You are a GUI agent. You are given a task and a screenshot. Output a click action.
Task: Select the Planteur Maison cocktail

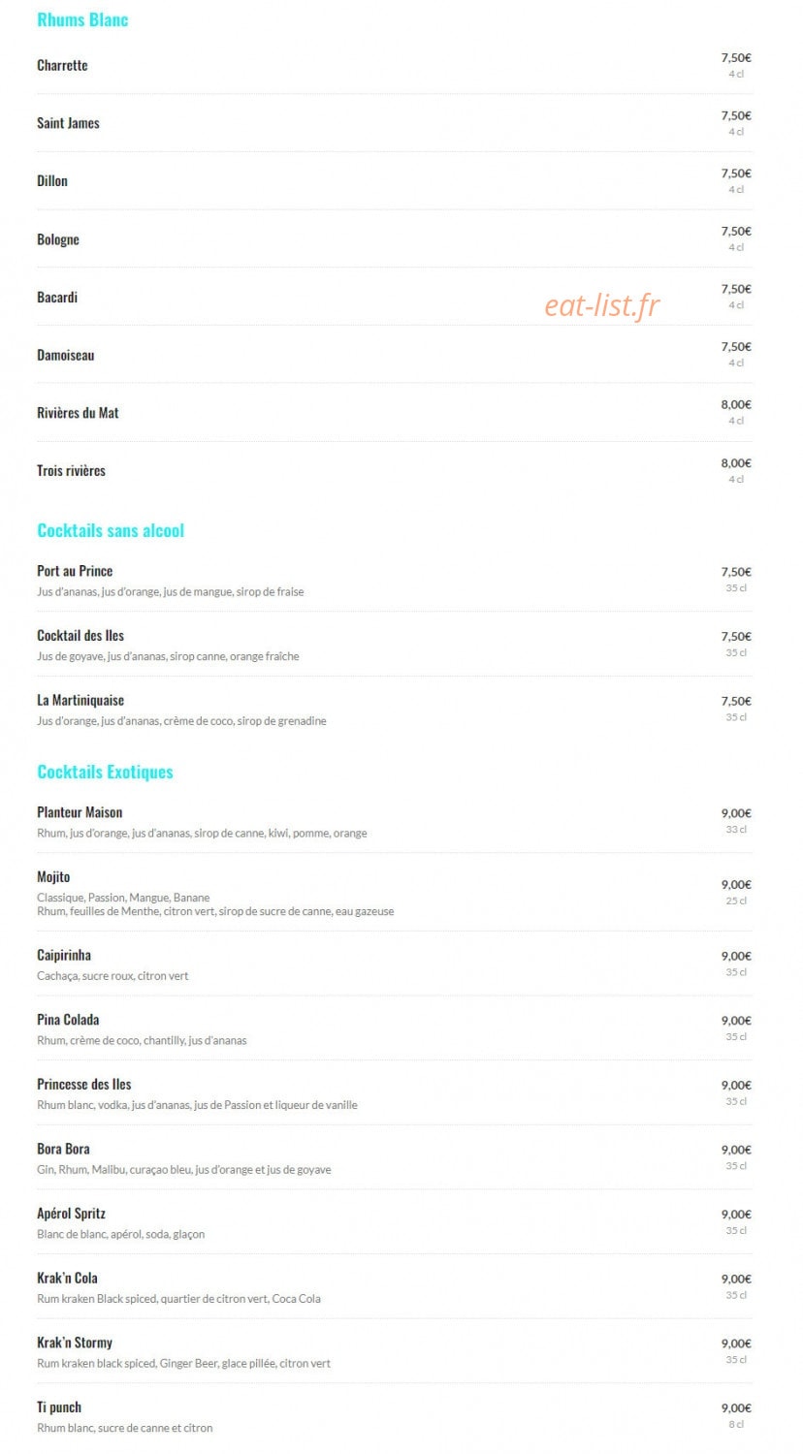point(80,812)
